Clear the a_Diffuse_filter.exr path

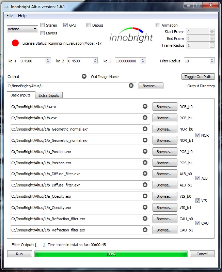pos(145,173)
